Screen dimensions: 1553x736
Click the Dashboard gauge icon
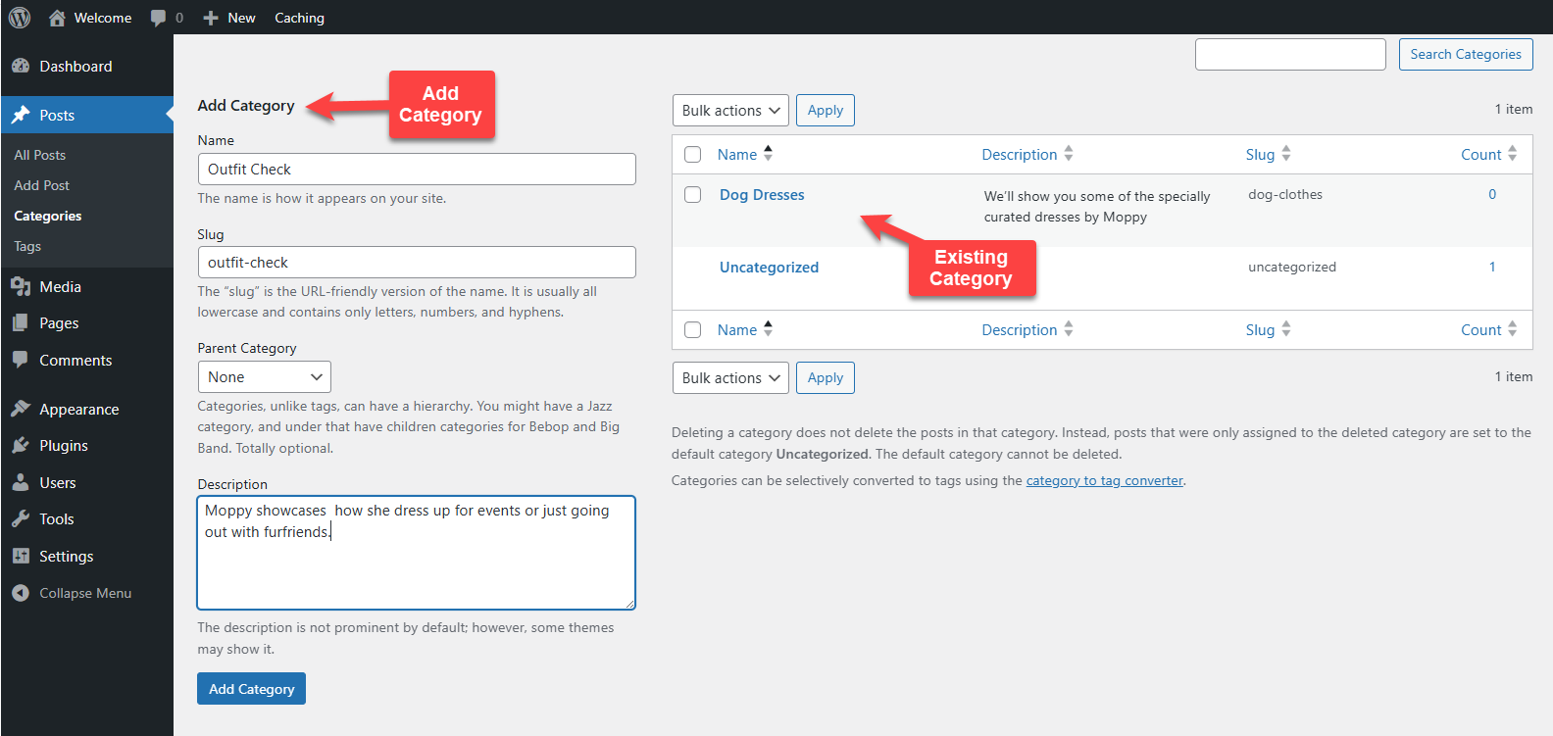point(21,66)
